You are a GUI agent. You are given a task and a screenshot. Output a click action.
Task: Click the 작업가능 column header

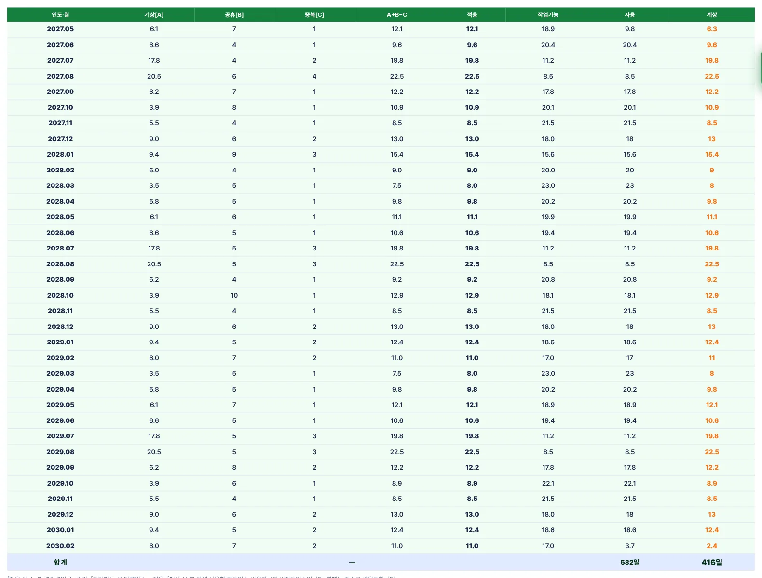(548, 15)
